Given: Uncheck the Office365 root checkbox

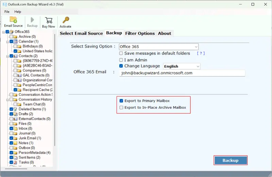Looking at the screenshot, I should [x=7, y=32].
